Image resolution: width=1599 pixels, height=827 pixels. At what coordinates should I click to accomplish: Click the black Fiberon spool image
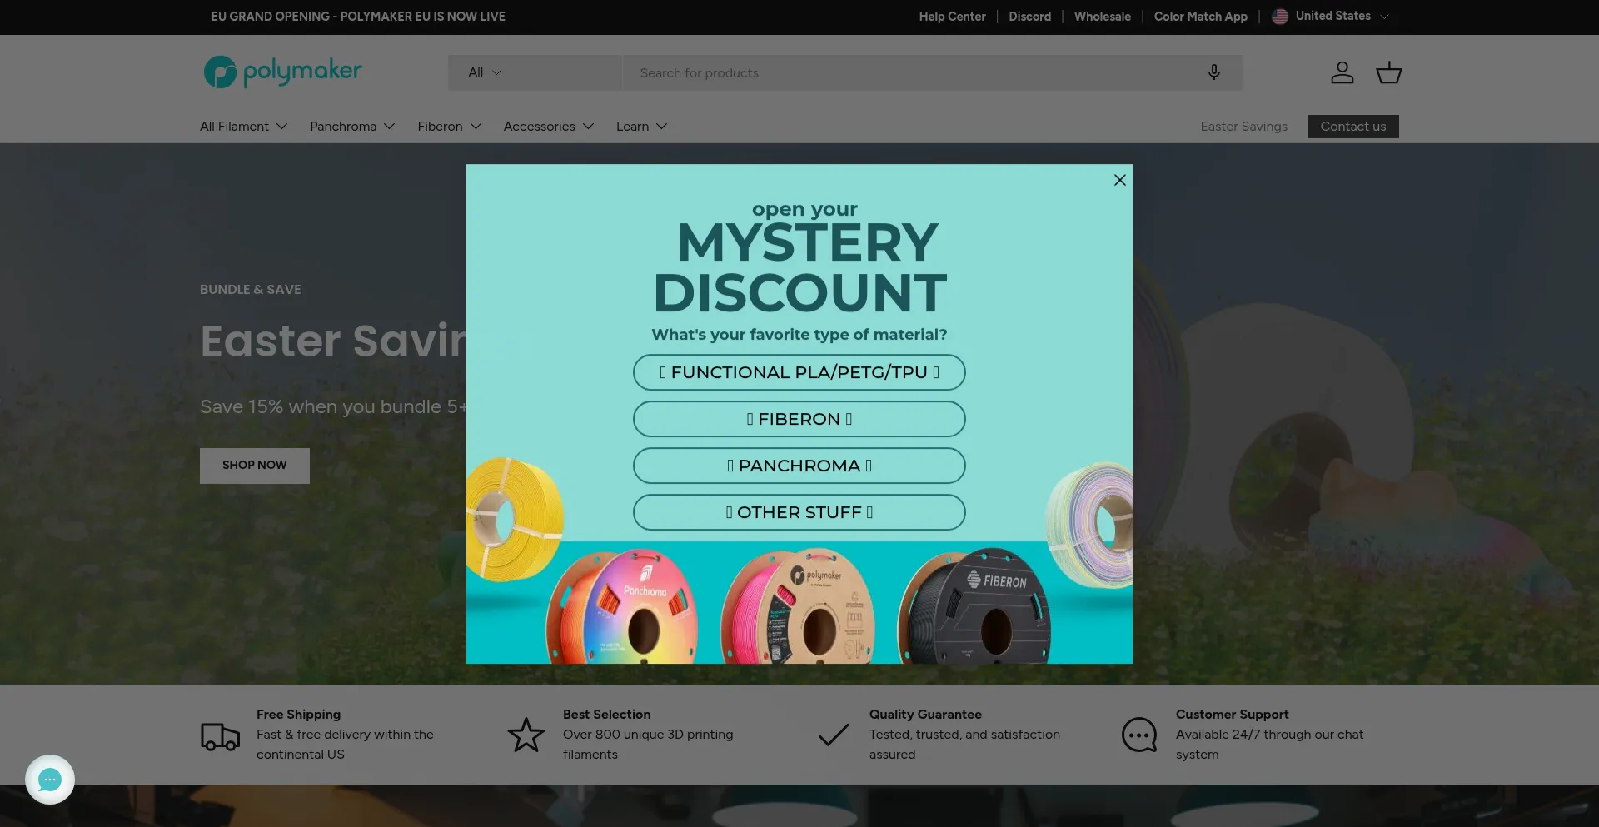pos(974,608)
